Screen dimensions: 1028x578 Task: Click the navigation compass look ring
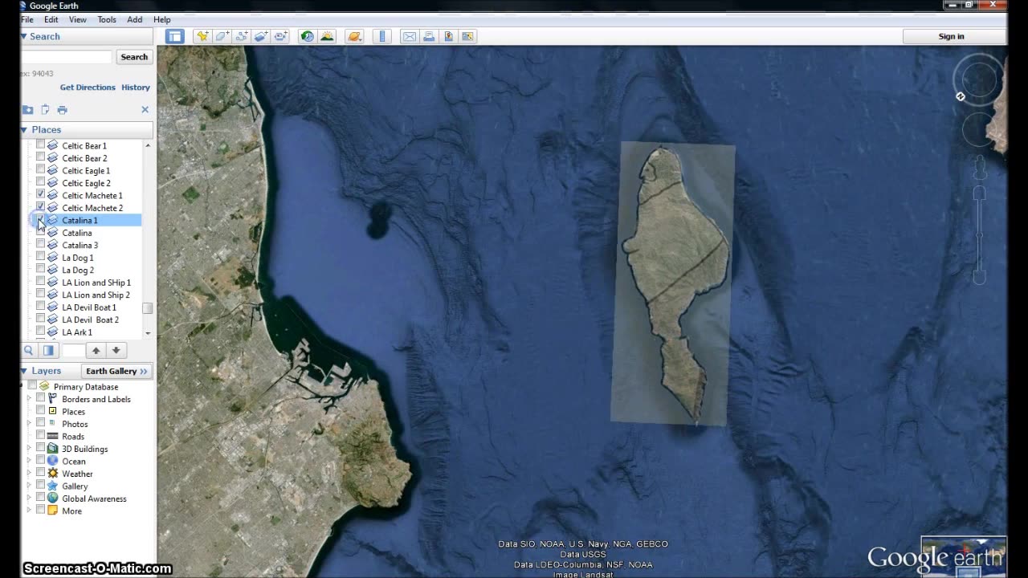(979, 79)
